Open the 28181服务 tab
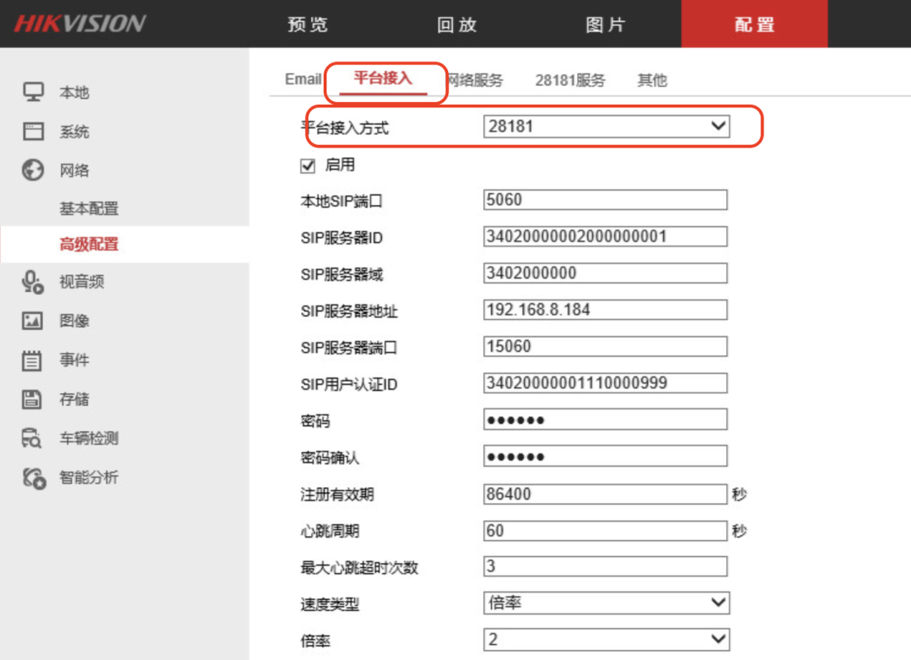911x660 pixels. pos(569,79)
